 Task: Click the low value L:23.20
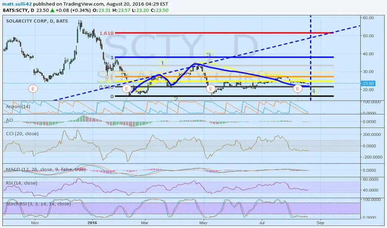coord(140,10)
